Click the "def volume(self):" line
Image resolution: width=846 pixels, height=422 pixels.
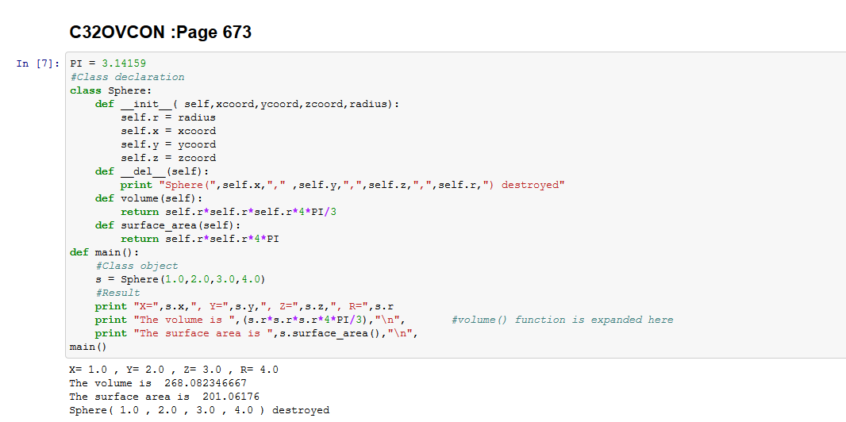(149, 198)
